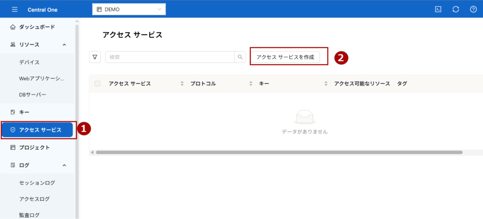Viewport: 483px width, 219px height.
Task: Open the help question mark icon
Action: (473, 9)
